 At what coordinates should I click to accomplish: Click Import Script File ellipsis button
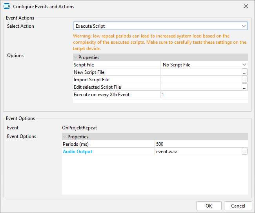(x=244, y=80)
